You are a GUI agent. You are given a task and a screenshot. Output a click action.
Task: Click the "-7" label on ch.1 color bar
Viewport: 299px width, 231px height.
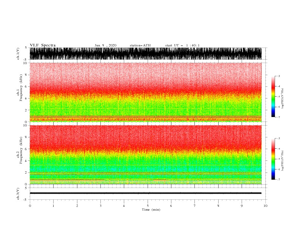pos(278,117)
